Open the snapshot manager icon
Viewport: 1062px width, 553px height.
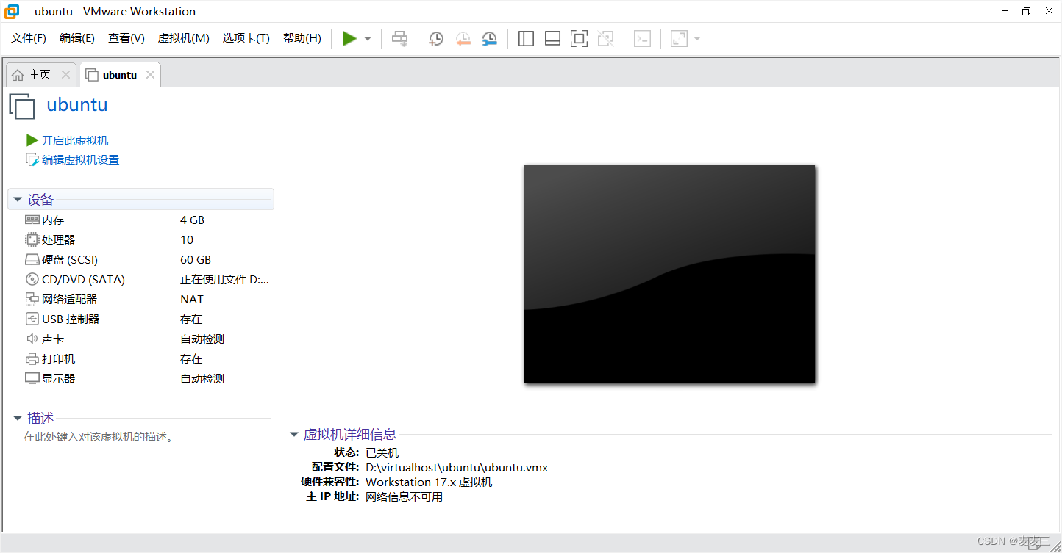pos(489,38)
